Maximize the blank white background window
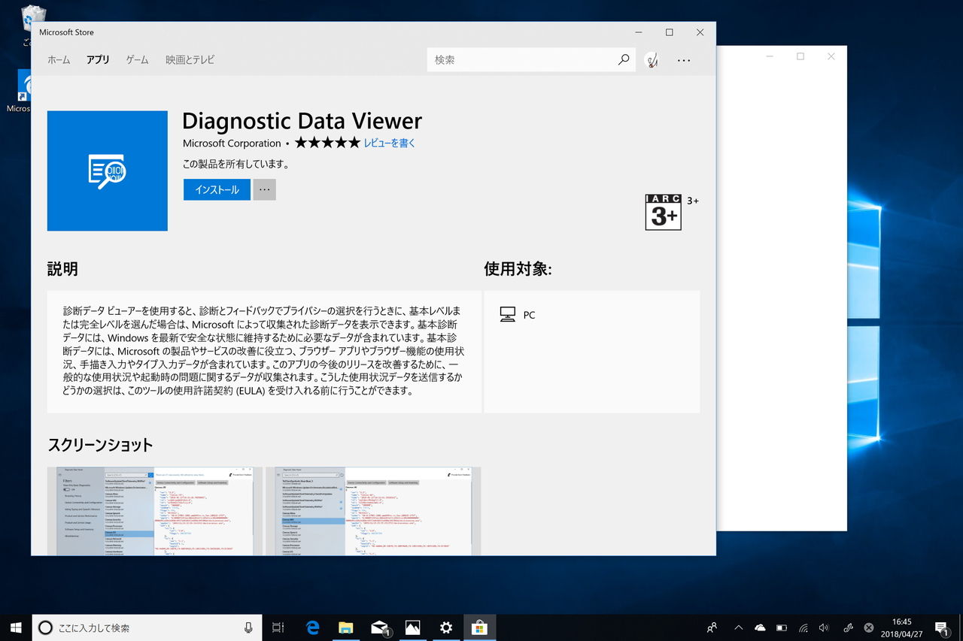 click(x=800, y=56)
